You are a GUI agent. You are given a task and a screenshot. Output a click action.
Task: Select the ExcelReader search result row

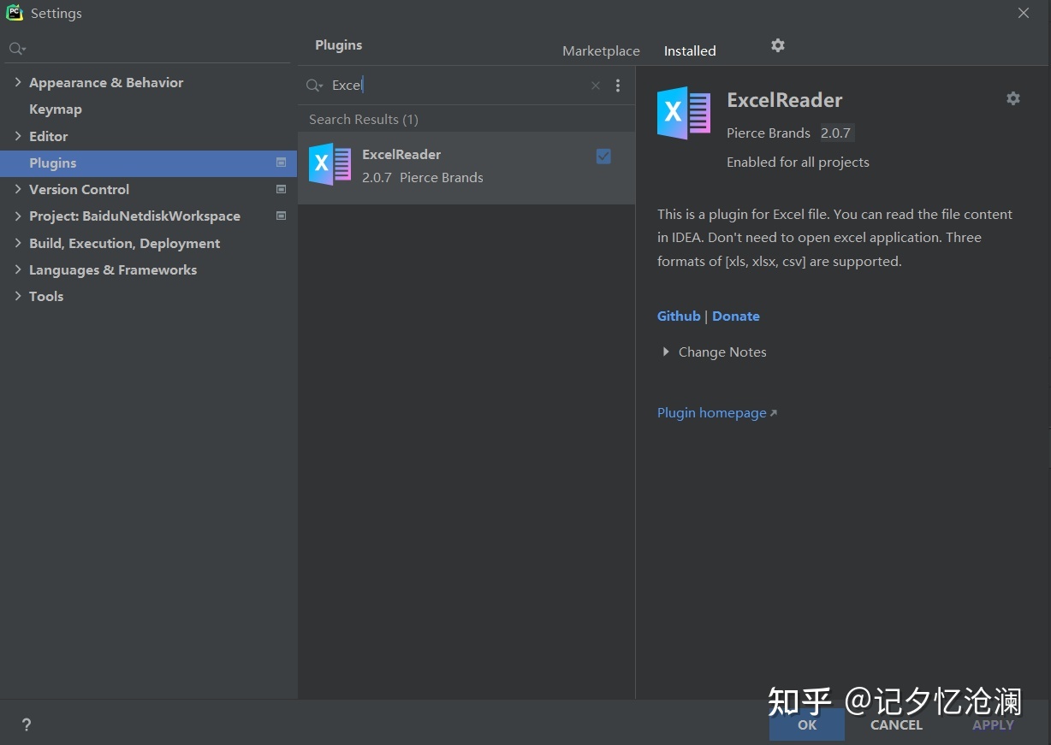466,168
